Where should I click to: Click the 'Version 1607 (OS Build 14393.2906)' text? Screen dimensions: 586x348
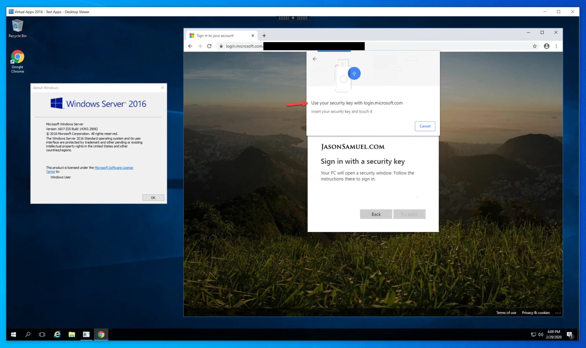pyautogui.click(x=72, y=129)
